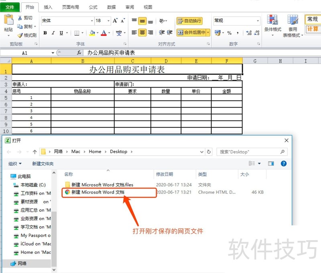This screenshot has width=321, height=273.
Task: Apply percent style (%)
Action: (x=229, y=33)
